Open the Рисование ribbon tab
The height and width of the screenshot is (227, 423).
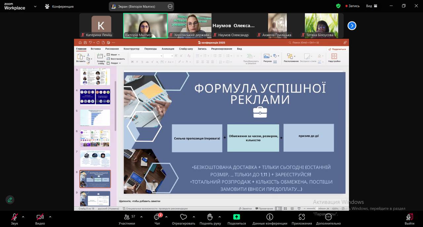point(112,49)
